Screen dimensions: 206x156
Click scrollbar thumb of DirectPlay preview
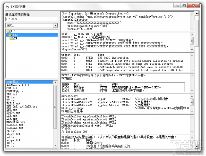click(x=192, y=102)
